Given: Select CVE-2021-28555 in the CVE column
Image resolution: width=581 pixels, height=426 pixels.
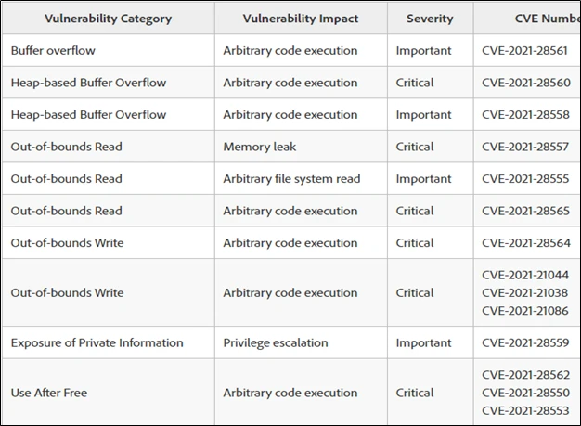Looking at the screenshot, I should click(525, 178).
